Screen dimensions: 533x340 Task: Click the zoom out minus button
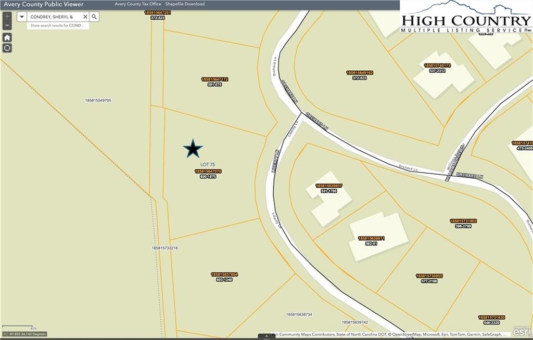(7, 25)
